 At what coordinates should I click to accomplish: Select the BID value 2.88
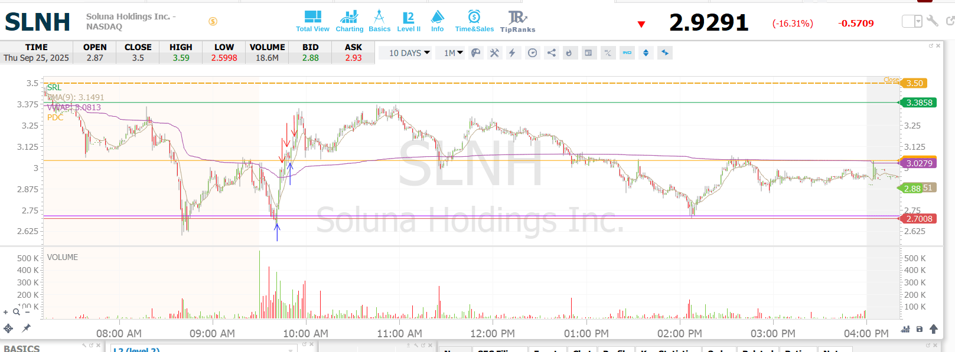point(310,58)
